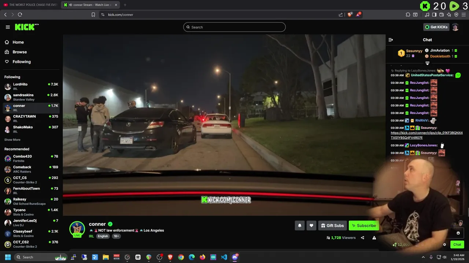
Task: Share the stream via share icon
Action: tap(362, 238)
